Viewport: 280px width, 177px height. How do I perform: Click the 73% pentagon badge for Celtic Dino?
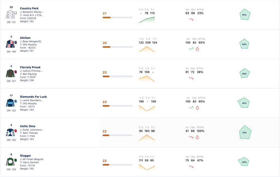click(245, 132)
